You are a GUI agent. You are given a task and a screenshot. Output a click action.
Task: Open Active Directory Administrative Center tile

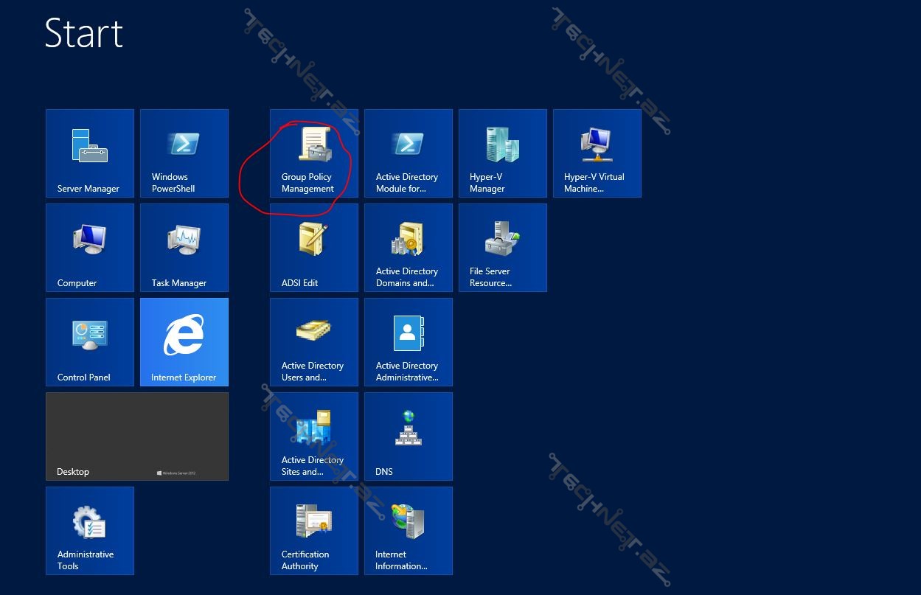(409, 342)
